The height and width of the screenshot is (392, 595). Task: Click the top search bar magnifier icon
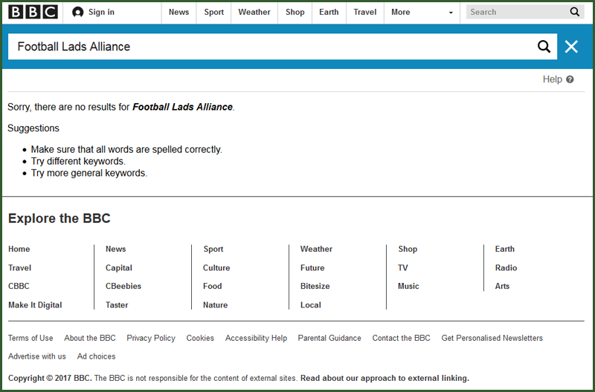(x=574, y=12)
